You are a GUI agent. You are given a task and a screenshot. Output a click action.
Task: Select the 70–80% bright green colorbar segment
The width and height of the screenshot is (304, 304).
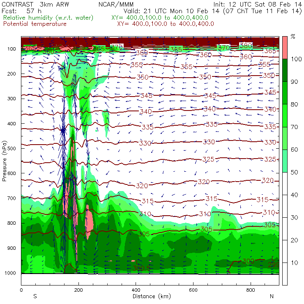[285, 115]
